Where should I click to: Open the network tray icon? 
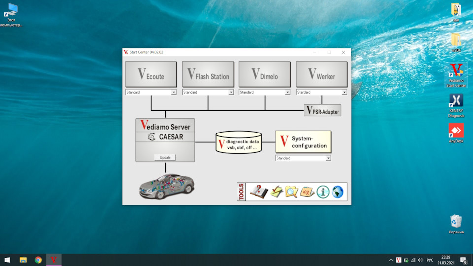click(x=413, y=260)
